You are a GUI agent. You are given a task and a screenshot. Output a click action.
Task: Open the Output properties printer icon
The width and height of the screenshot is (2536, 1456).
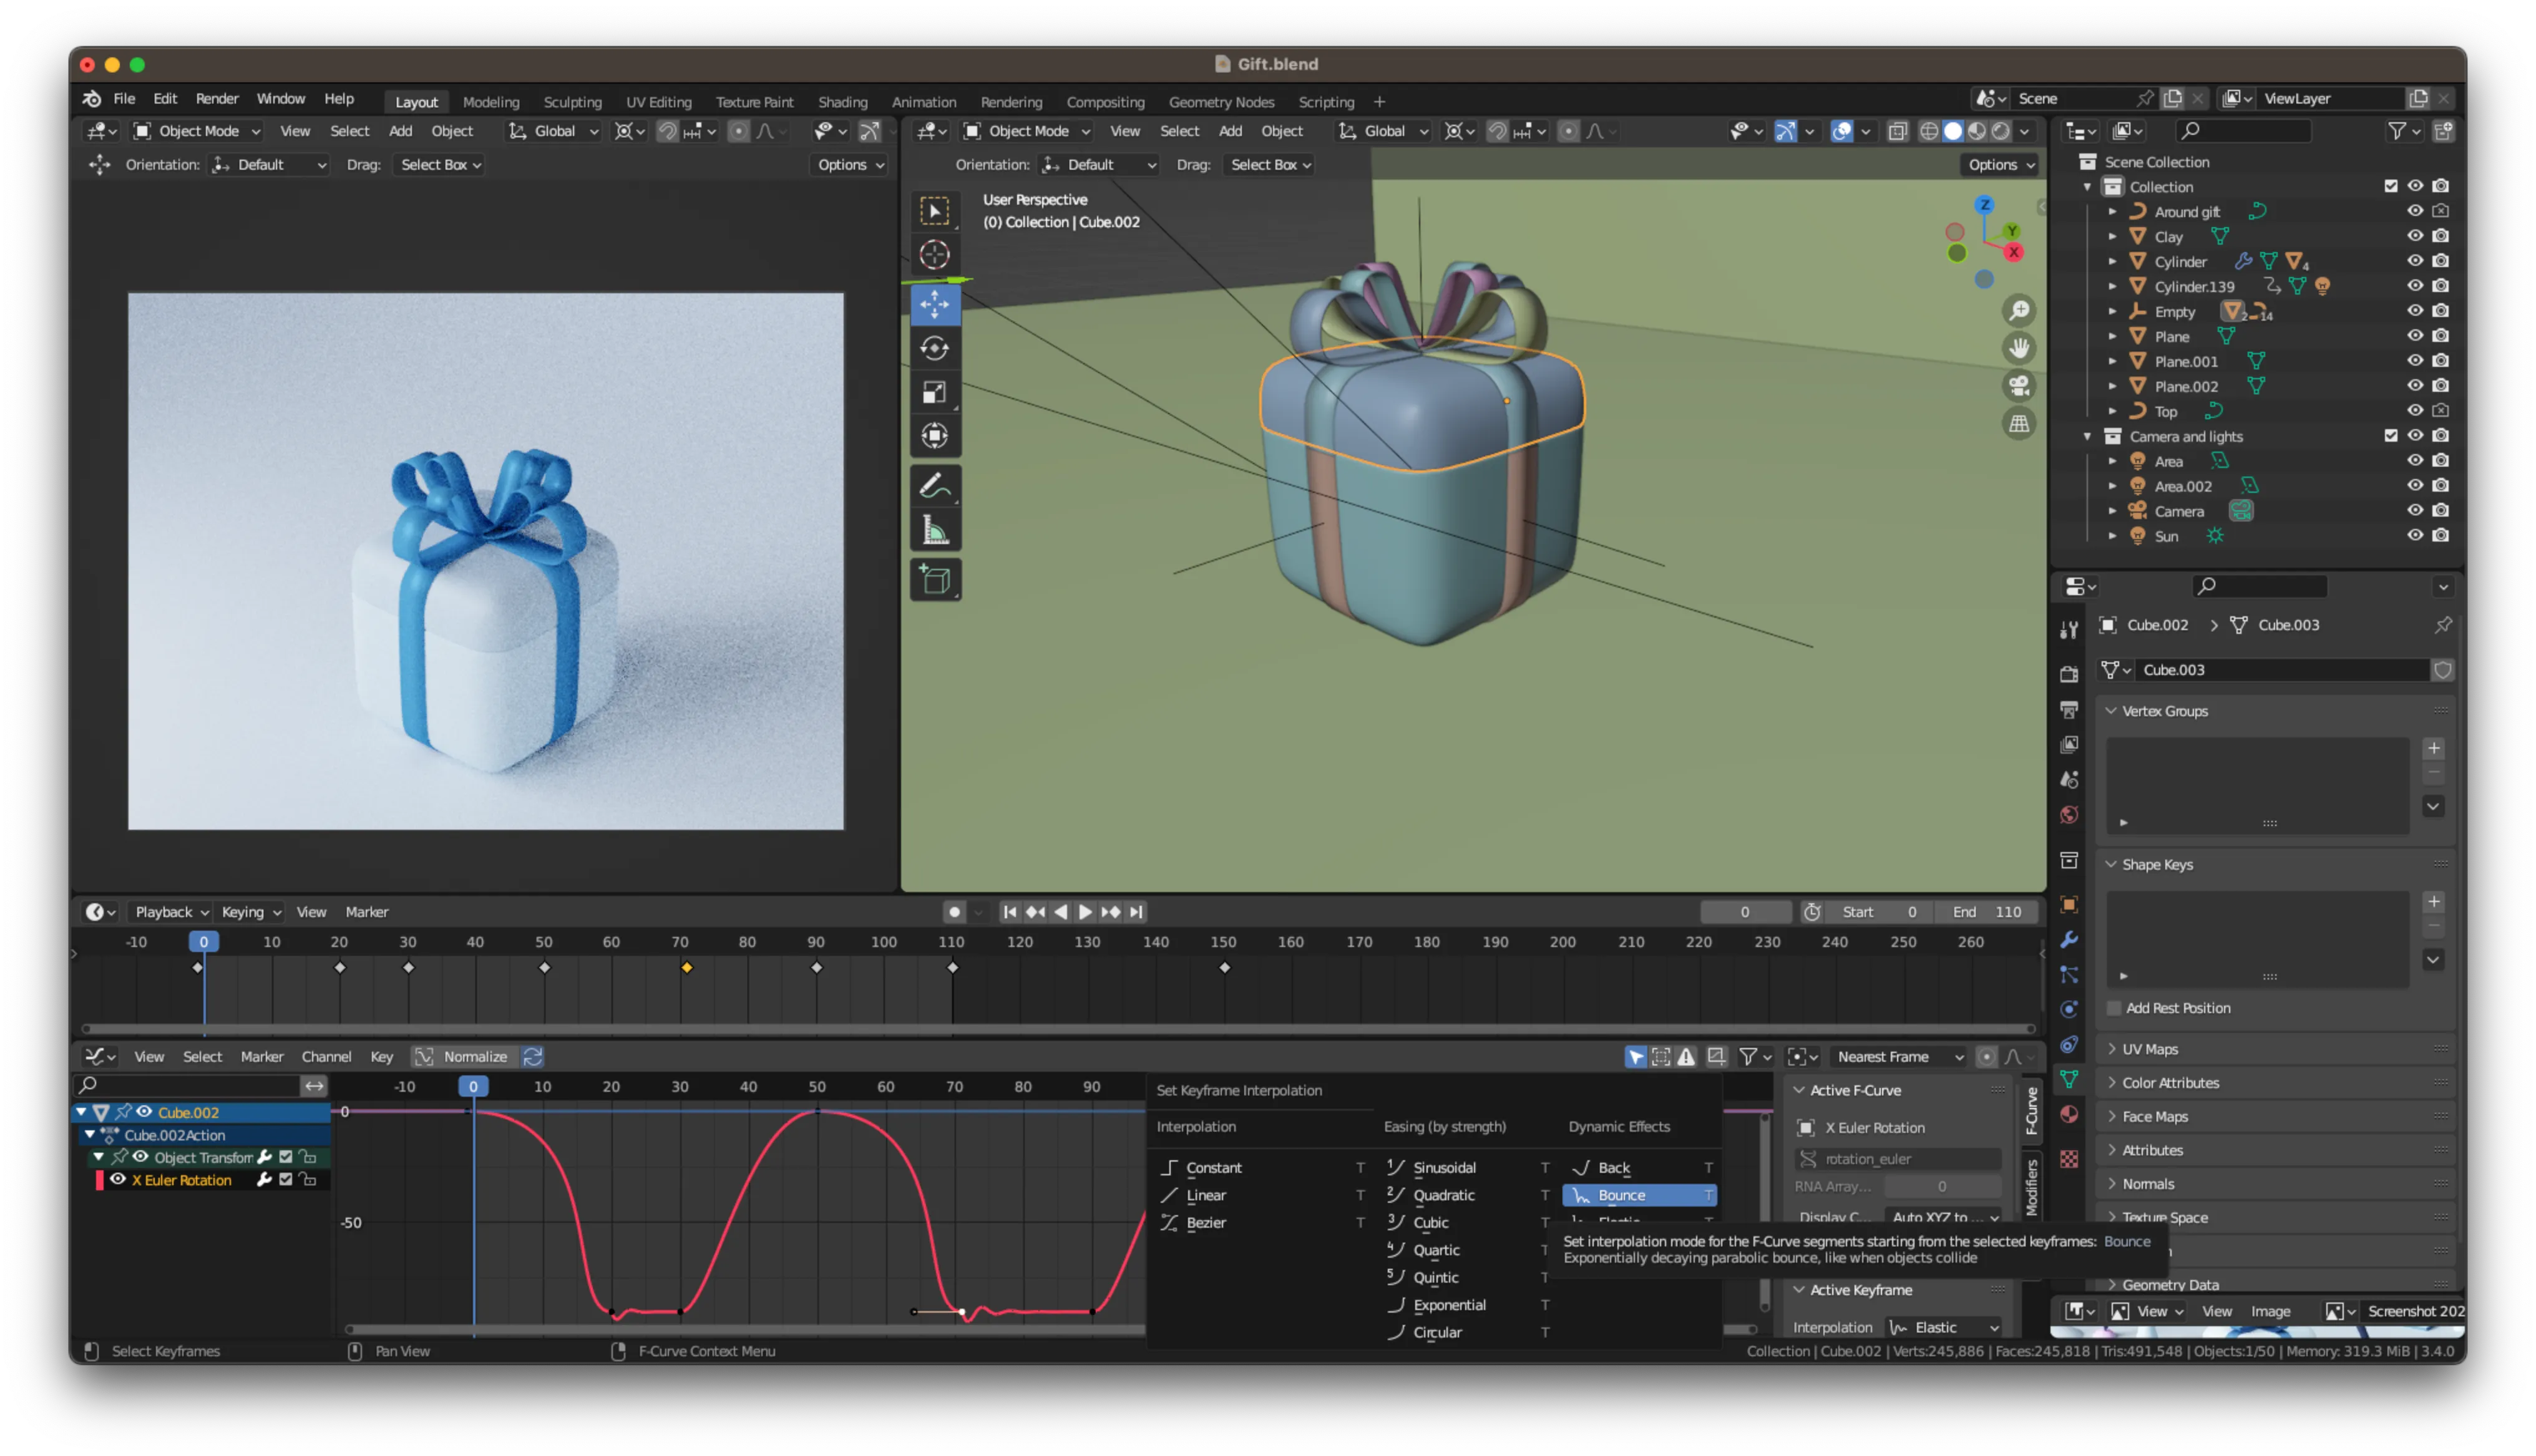[2068, 710]
